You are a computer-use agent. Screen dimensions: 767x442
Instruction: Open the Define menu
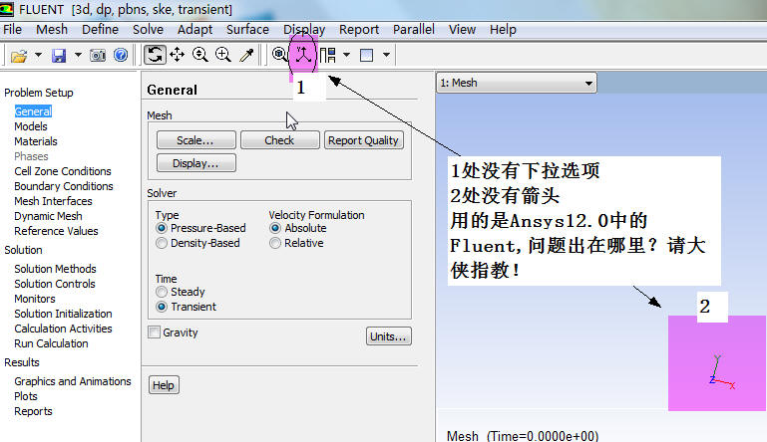(x=100, y=30)
